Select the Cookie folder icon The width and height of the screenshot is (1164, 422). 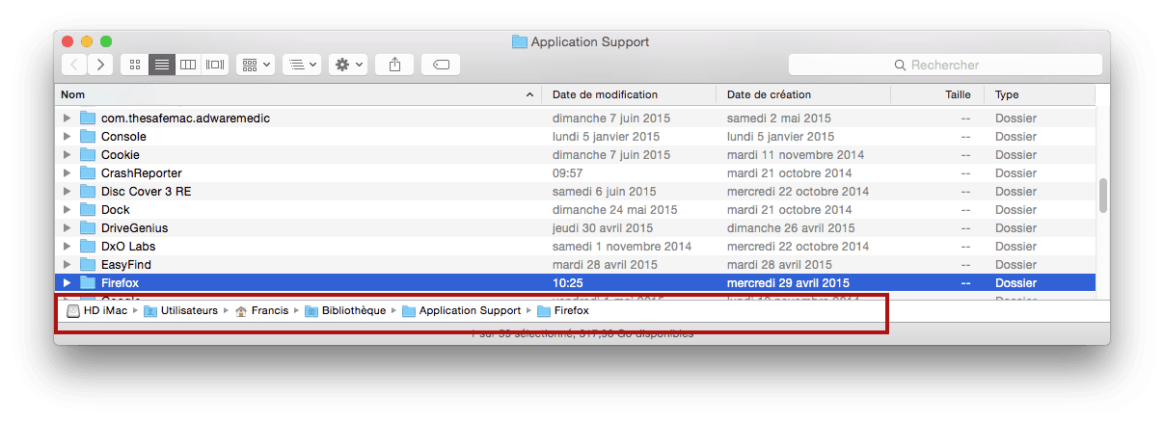coord(88,155)
